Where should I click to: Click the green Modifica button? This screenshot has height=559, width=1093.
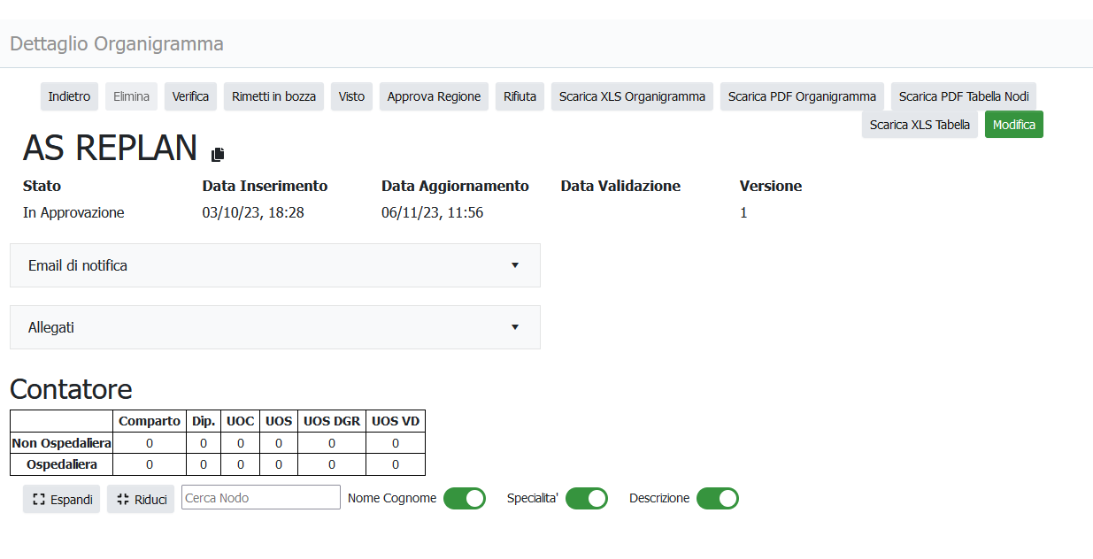(x=1013, y=125)
